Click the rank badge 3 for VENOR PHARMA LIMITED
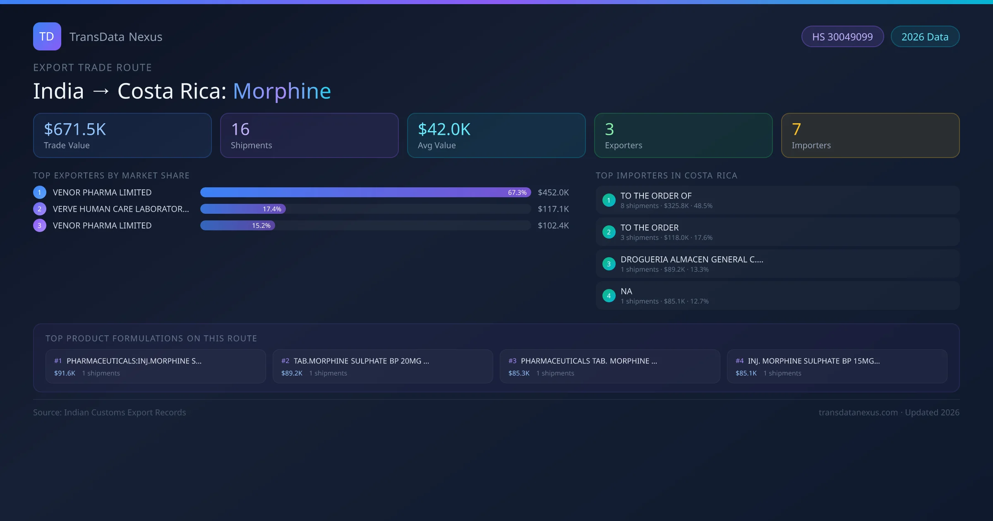Screen dimensions: 993x521 (x=39, y=225)
